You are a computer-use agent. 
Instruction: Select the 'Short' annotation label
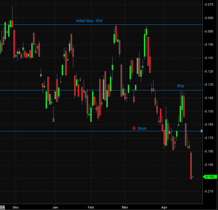coord(142,129)
